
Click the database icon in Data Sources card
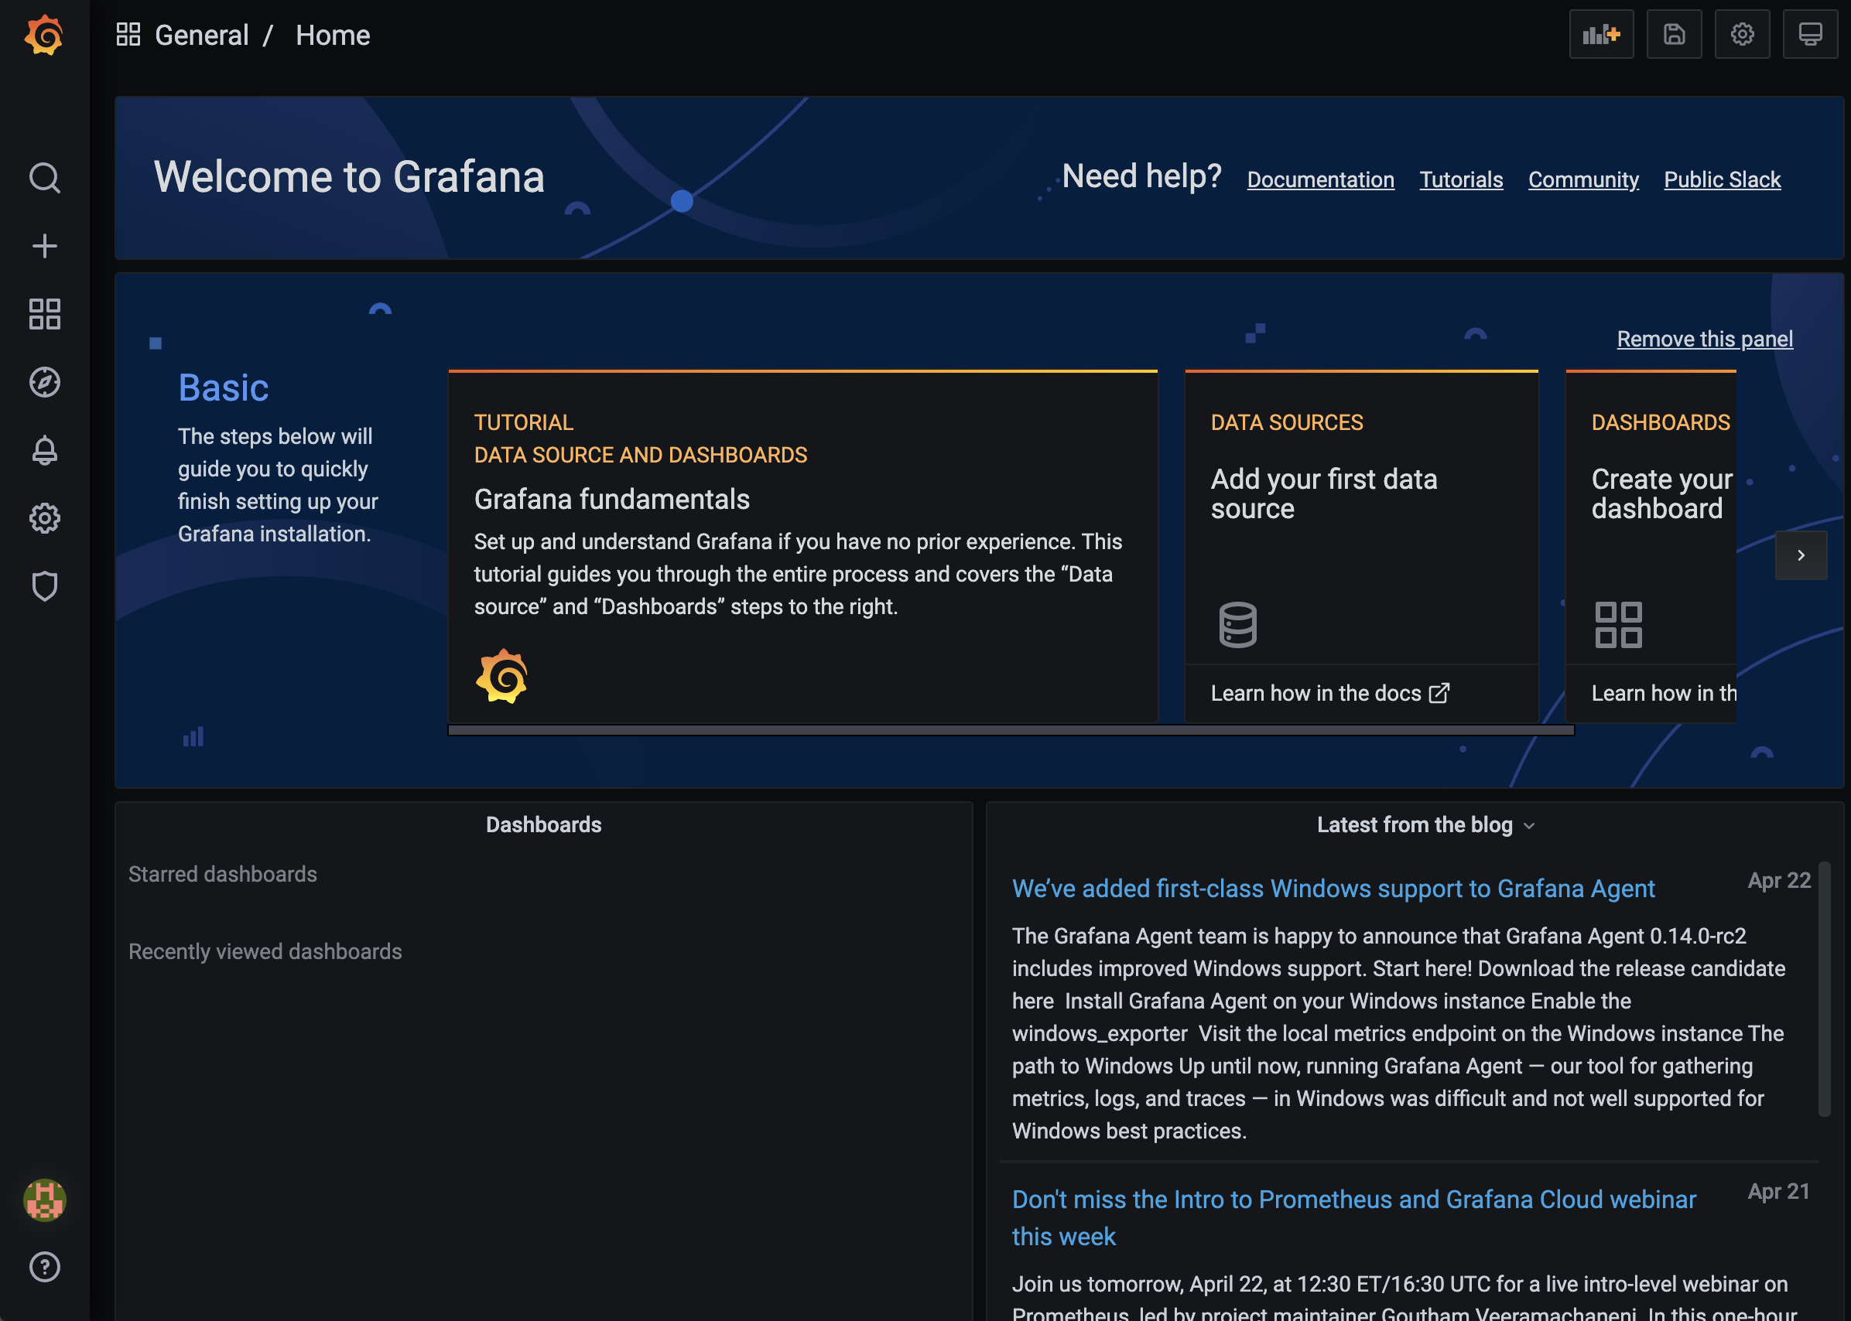[x=1237, y=625]
